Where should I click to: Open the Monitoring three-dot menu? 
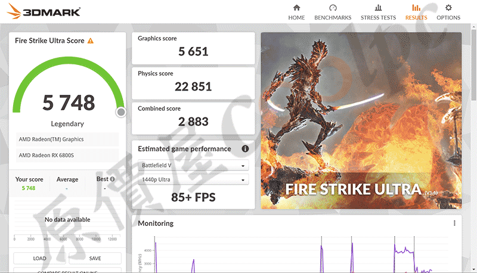pos(454,223)
